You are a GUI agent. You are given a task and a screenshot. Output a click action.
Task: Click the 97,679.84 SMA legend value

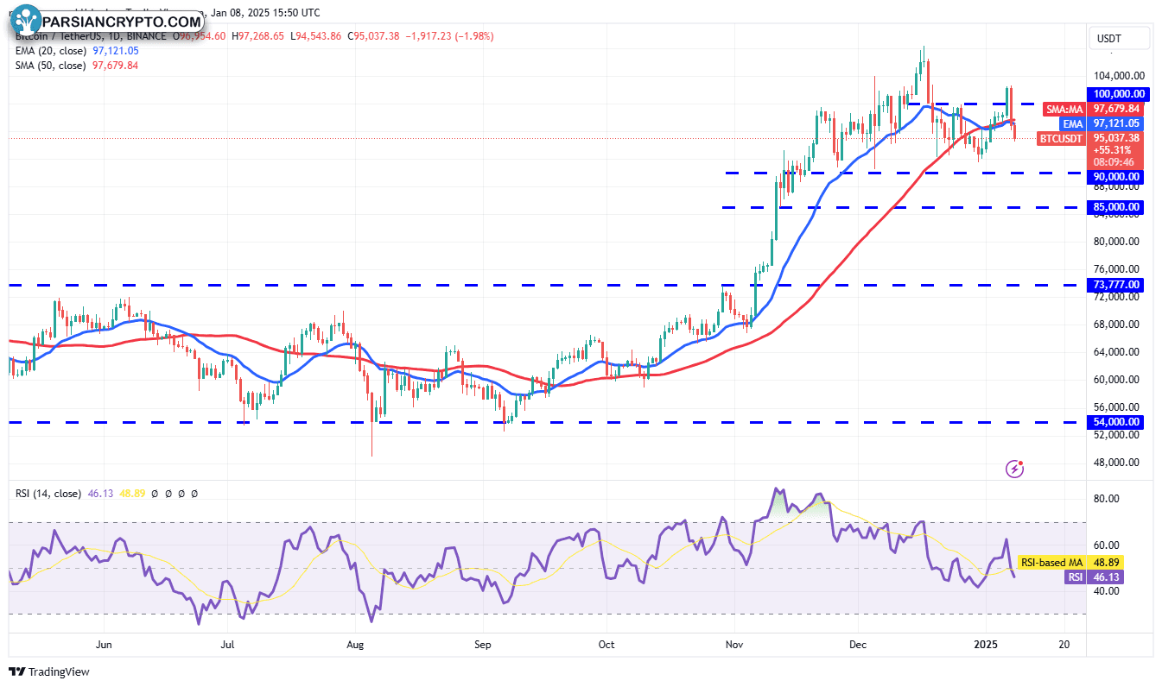114,65
